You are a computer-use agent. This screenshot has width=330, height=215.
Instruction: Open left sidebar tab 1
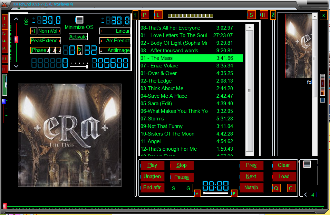(x=4, y=19)
